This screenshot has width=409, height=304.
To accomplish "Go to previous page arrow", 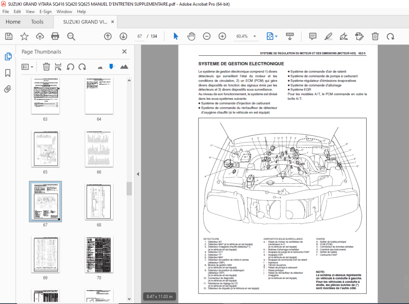I will click(x=108, y=36).
